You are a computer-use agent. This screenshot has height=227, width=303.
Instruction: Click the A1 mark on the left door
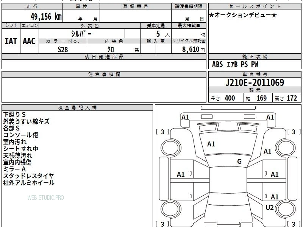point(181,174)
